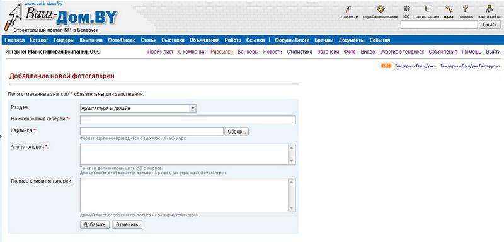Image resolution: width=504 pixels, height=242 pixels.
Task: Click the 'вход' key icon
Action: tap(449, 9)
